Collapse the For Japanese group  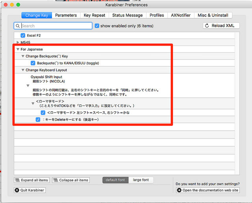point(18,49)
